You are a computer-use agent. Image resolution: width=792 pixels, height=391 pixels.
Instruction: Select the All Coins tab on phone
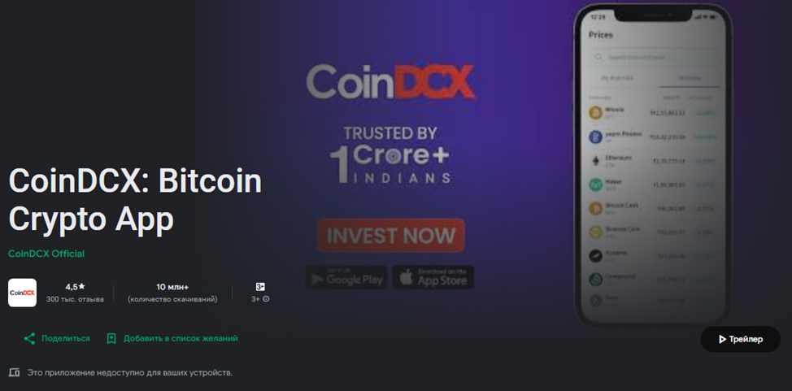tap(689, 78)
